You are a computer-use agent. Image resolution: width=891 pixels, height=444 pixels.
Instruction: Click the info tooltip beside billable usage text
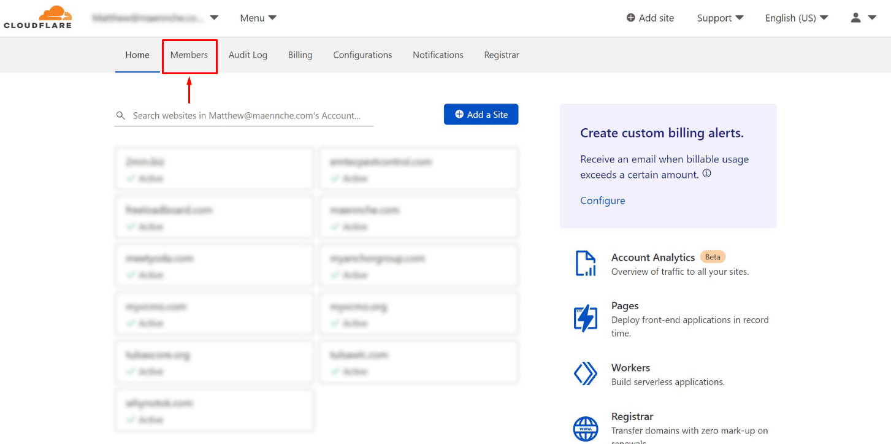point(706,173)
